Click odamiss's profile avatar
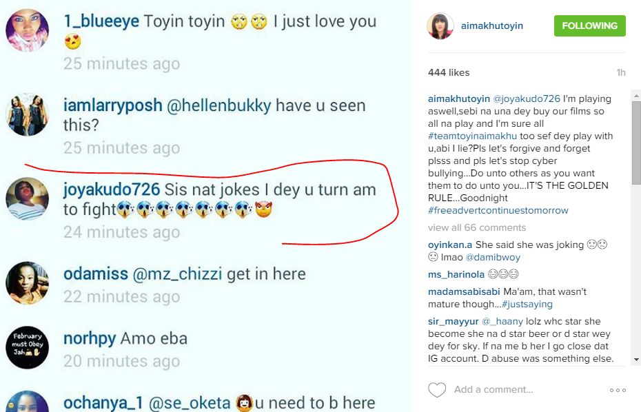Screen dimensions: 641x412 point(26,283)
